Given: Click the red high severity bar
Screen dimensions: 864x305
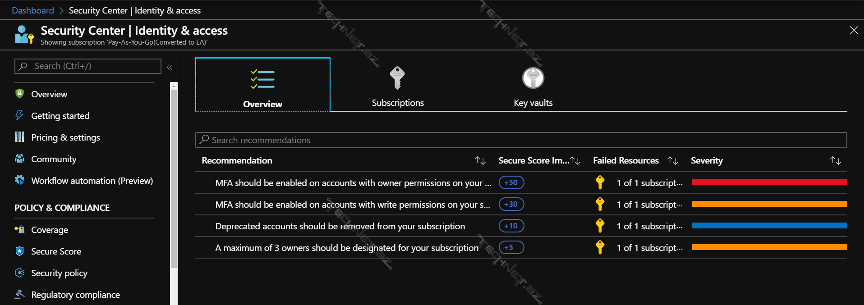Looking at the screenshot, I should coord(769,182).
